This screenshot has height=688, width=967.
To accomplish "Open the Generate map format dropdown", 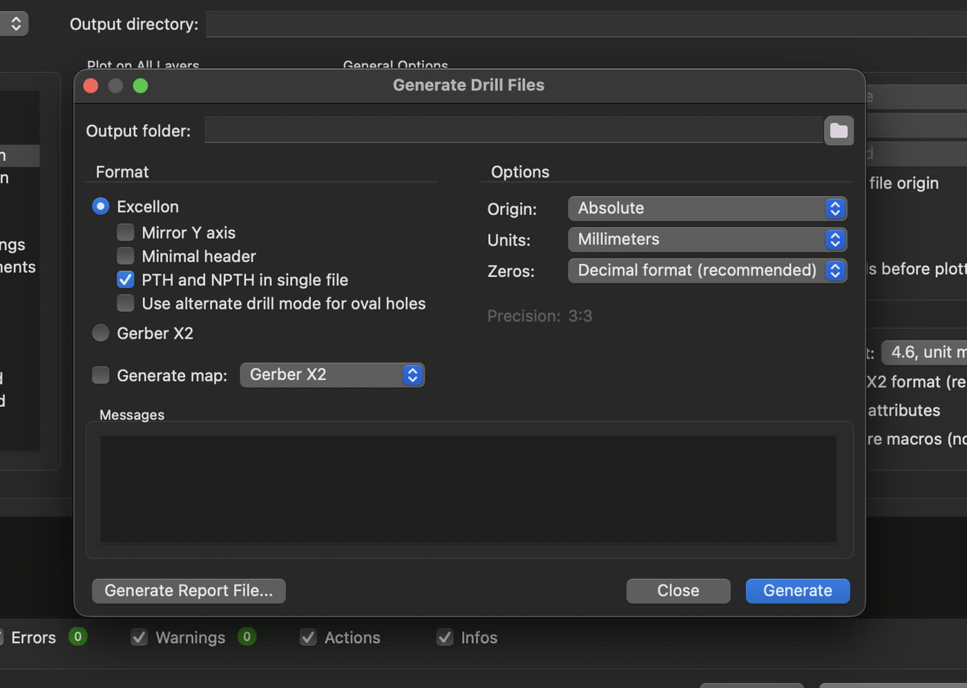I will click(332, 374).
